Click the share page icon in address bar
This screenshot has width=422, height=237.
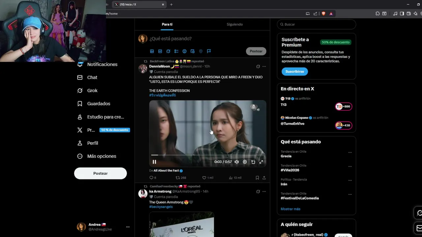point(316,13)
